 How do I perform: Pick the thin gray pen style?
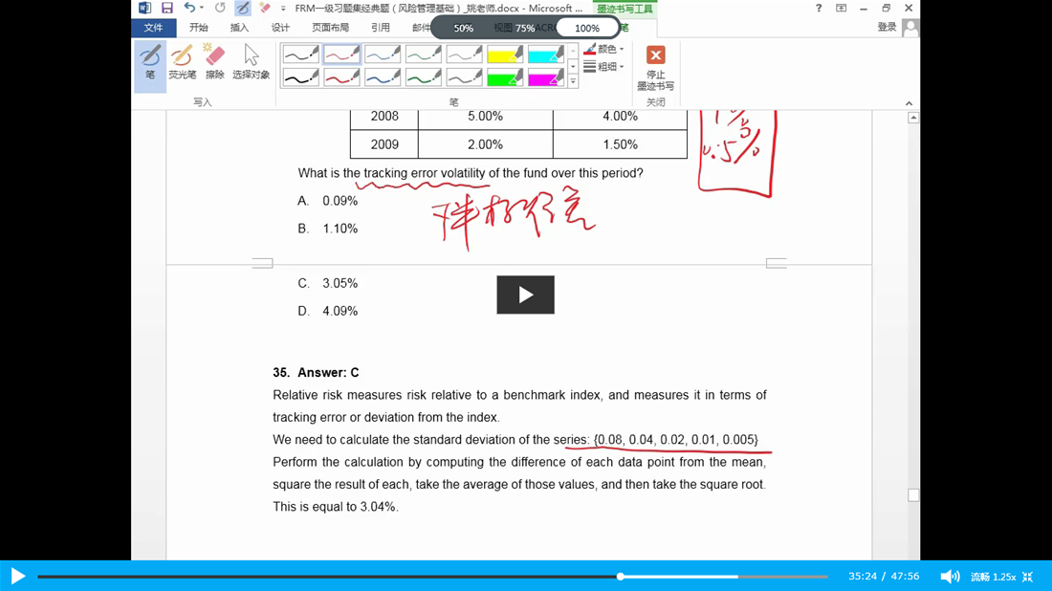pyautogui.click(x=464, y=55)
